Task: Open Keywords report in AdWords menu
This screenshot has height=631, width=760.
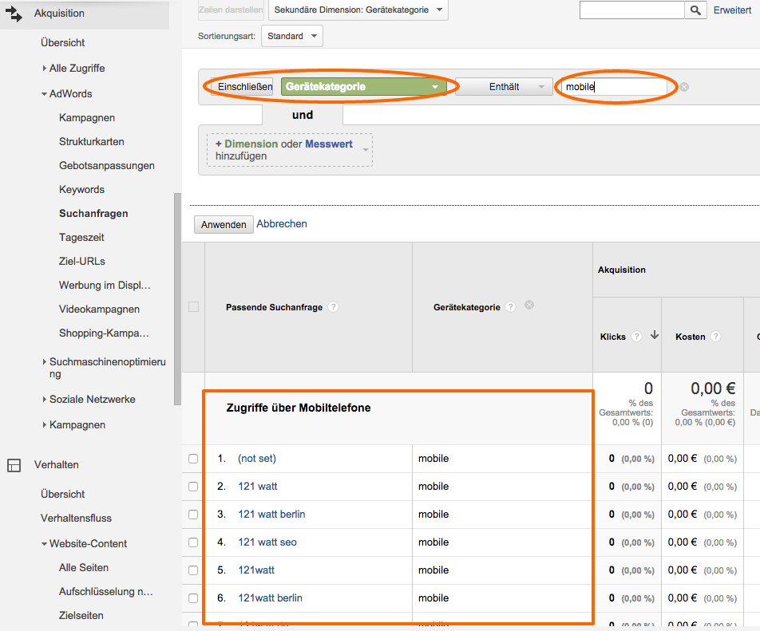Action: [x=81, y=190]
